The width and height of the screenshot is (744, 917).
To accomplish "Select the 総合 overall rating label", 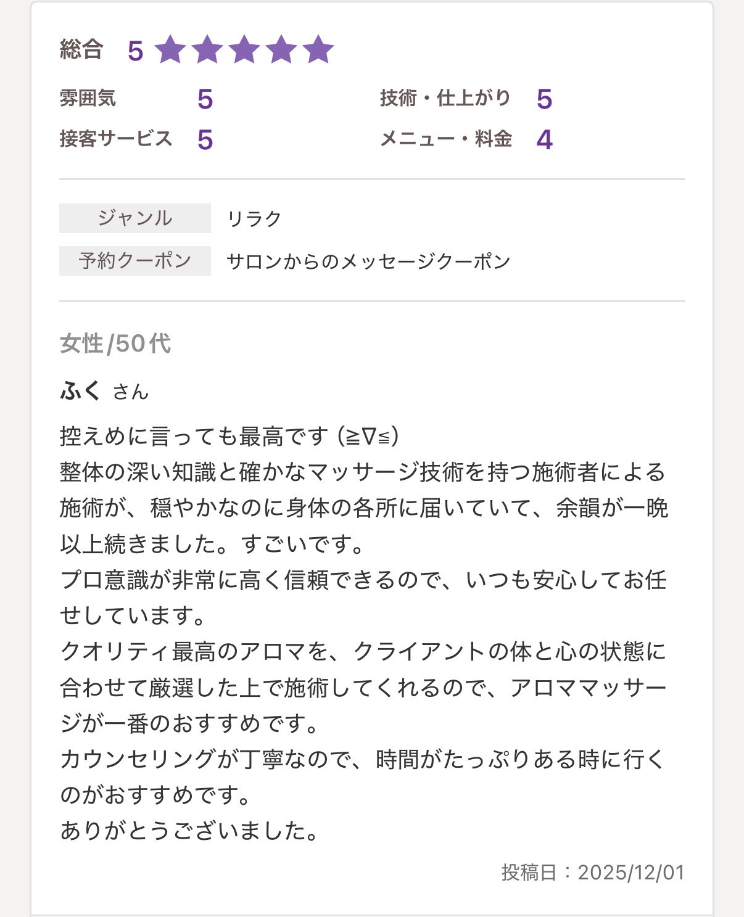I will pyautogui.click(x=81, y=49).
